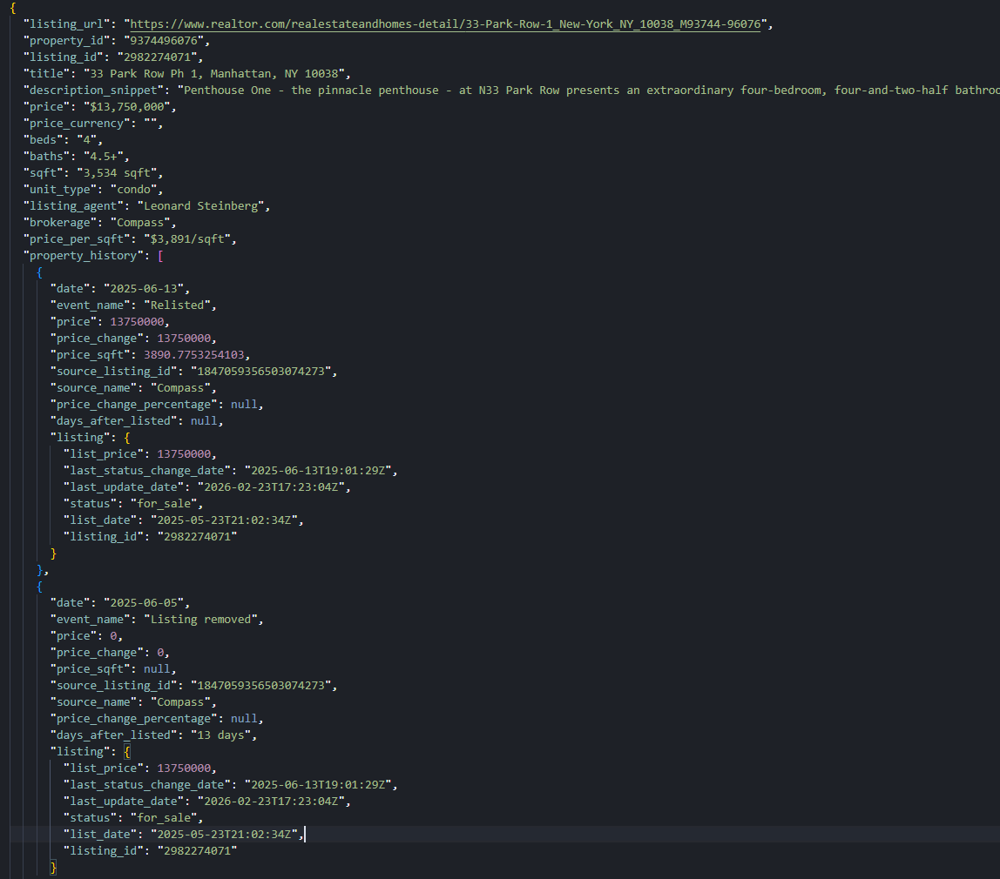
Task: Select the price value "$13,750,000"
Action: [127, 106]
